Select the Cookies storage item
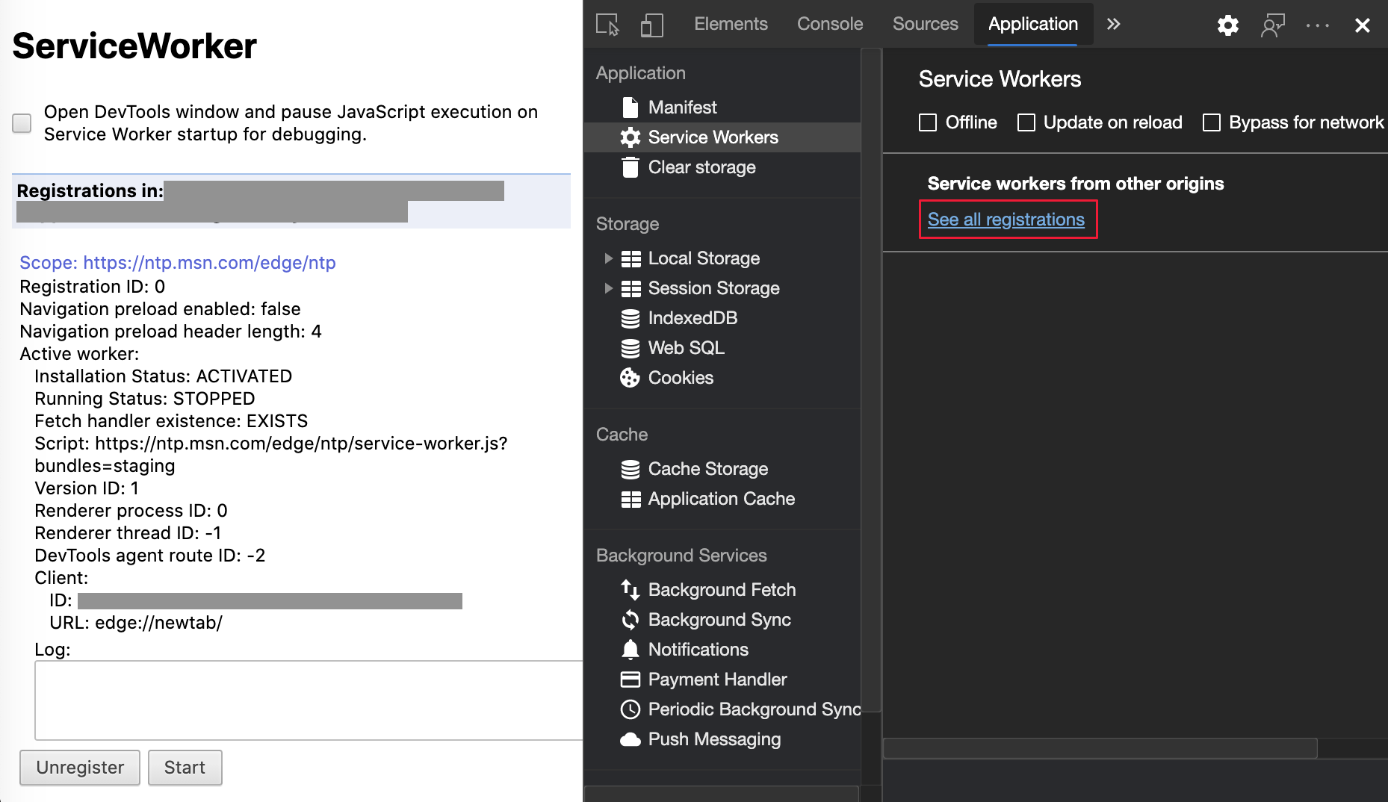This screenshot has width=1388, height=802. [681, 378]
